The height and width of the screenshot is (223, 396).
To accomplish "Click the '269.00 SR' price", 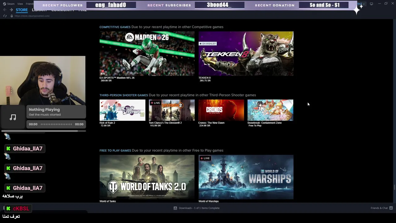I will [106, 81].
